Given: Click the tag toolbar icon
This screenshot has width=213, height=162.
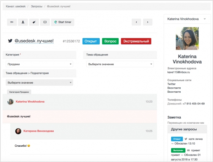Looking at the screenshot, I should 34,22.
